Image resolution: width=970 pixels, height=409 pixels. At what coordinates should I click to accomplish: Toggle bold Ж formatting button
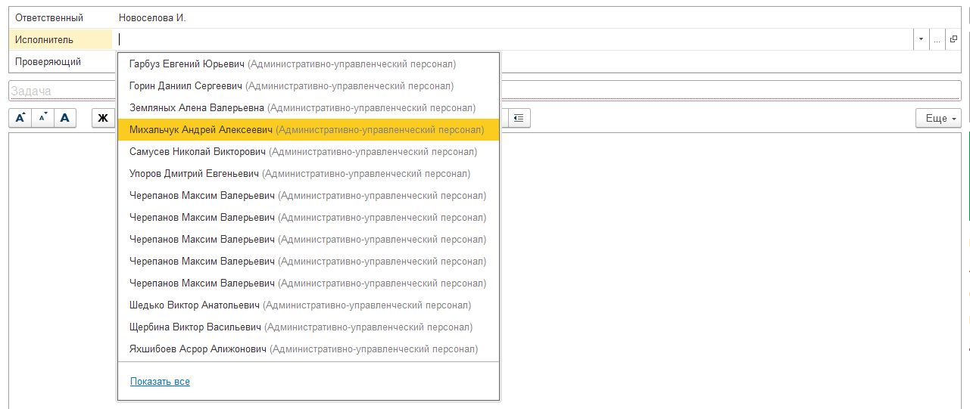[103, 118]
